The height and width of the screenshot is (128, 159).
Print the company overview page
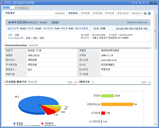[x=145, y=13]
